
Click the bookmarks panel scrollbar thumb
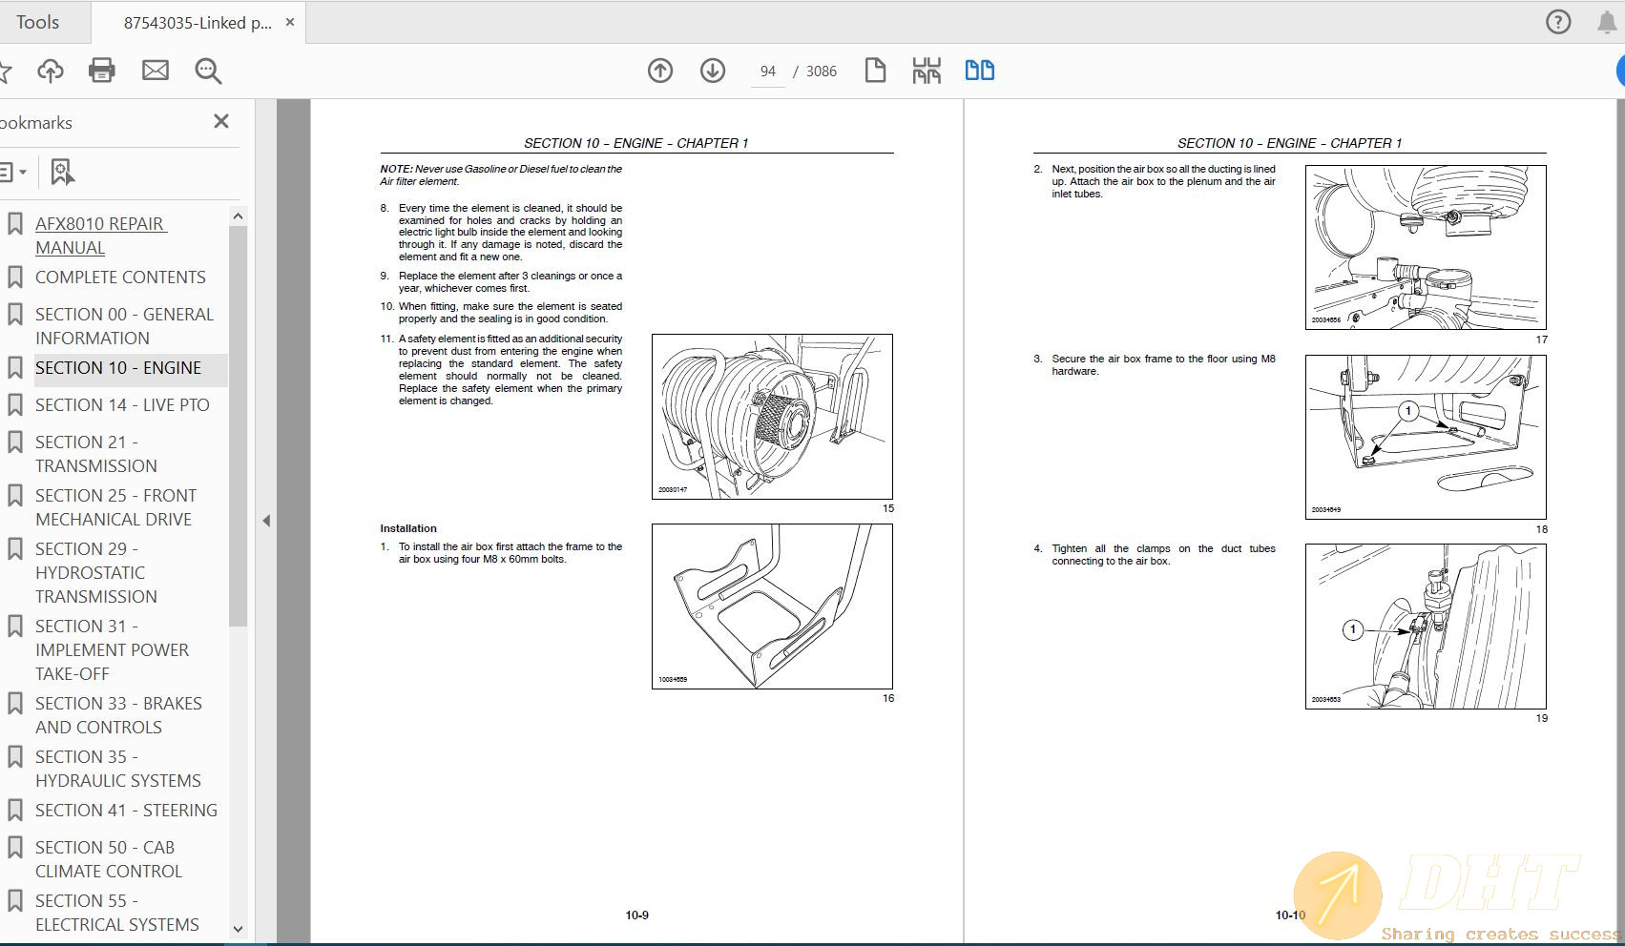(238, 426)
